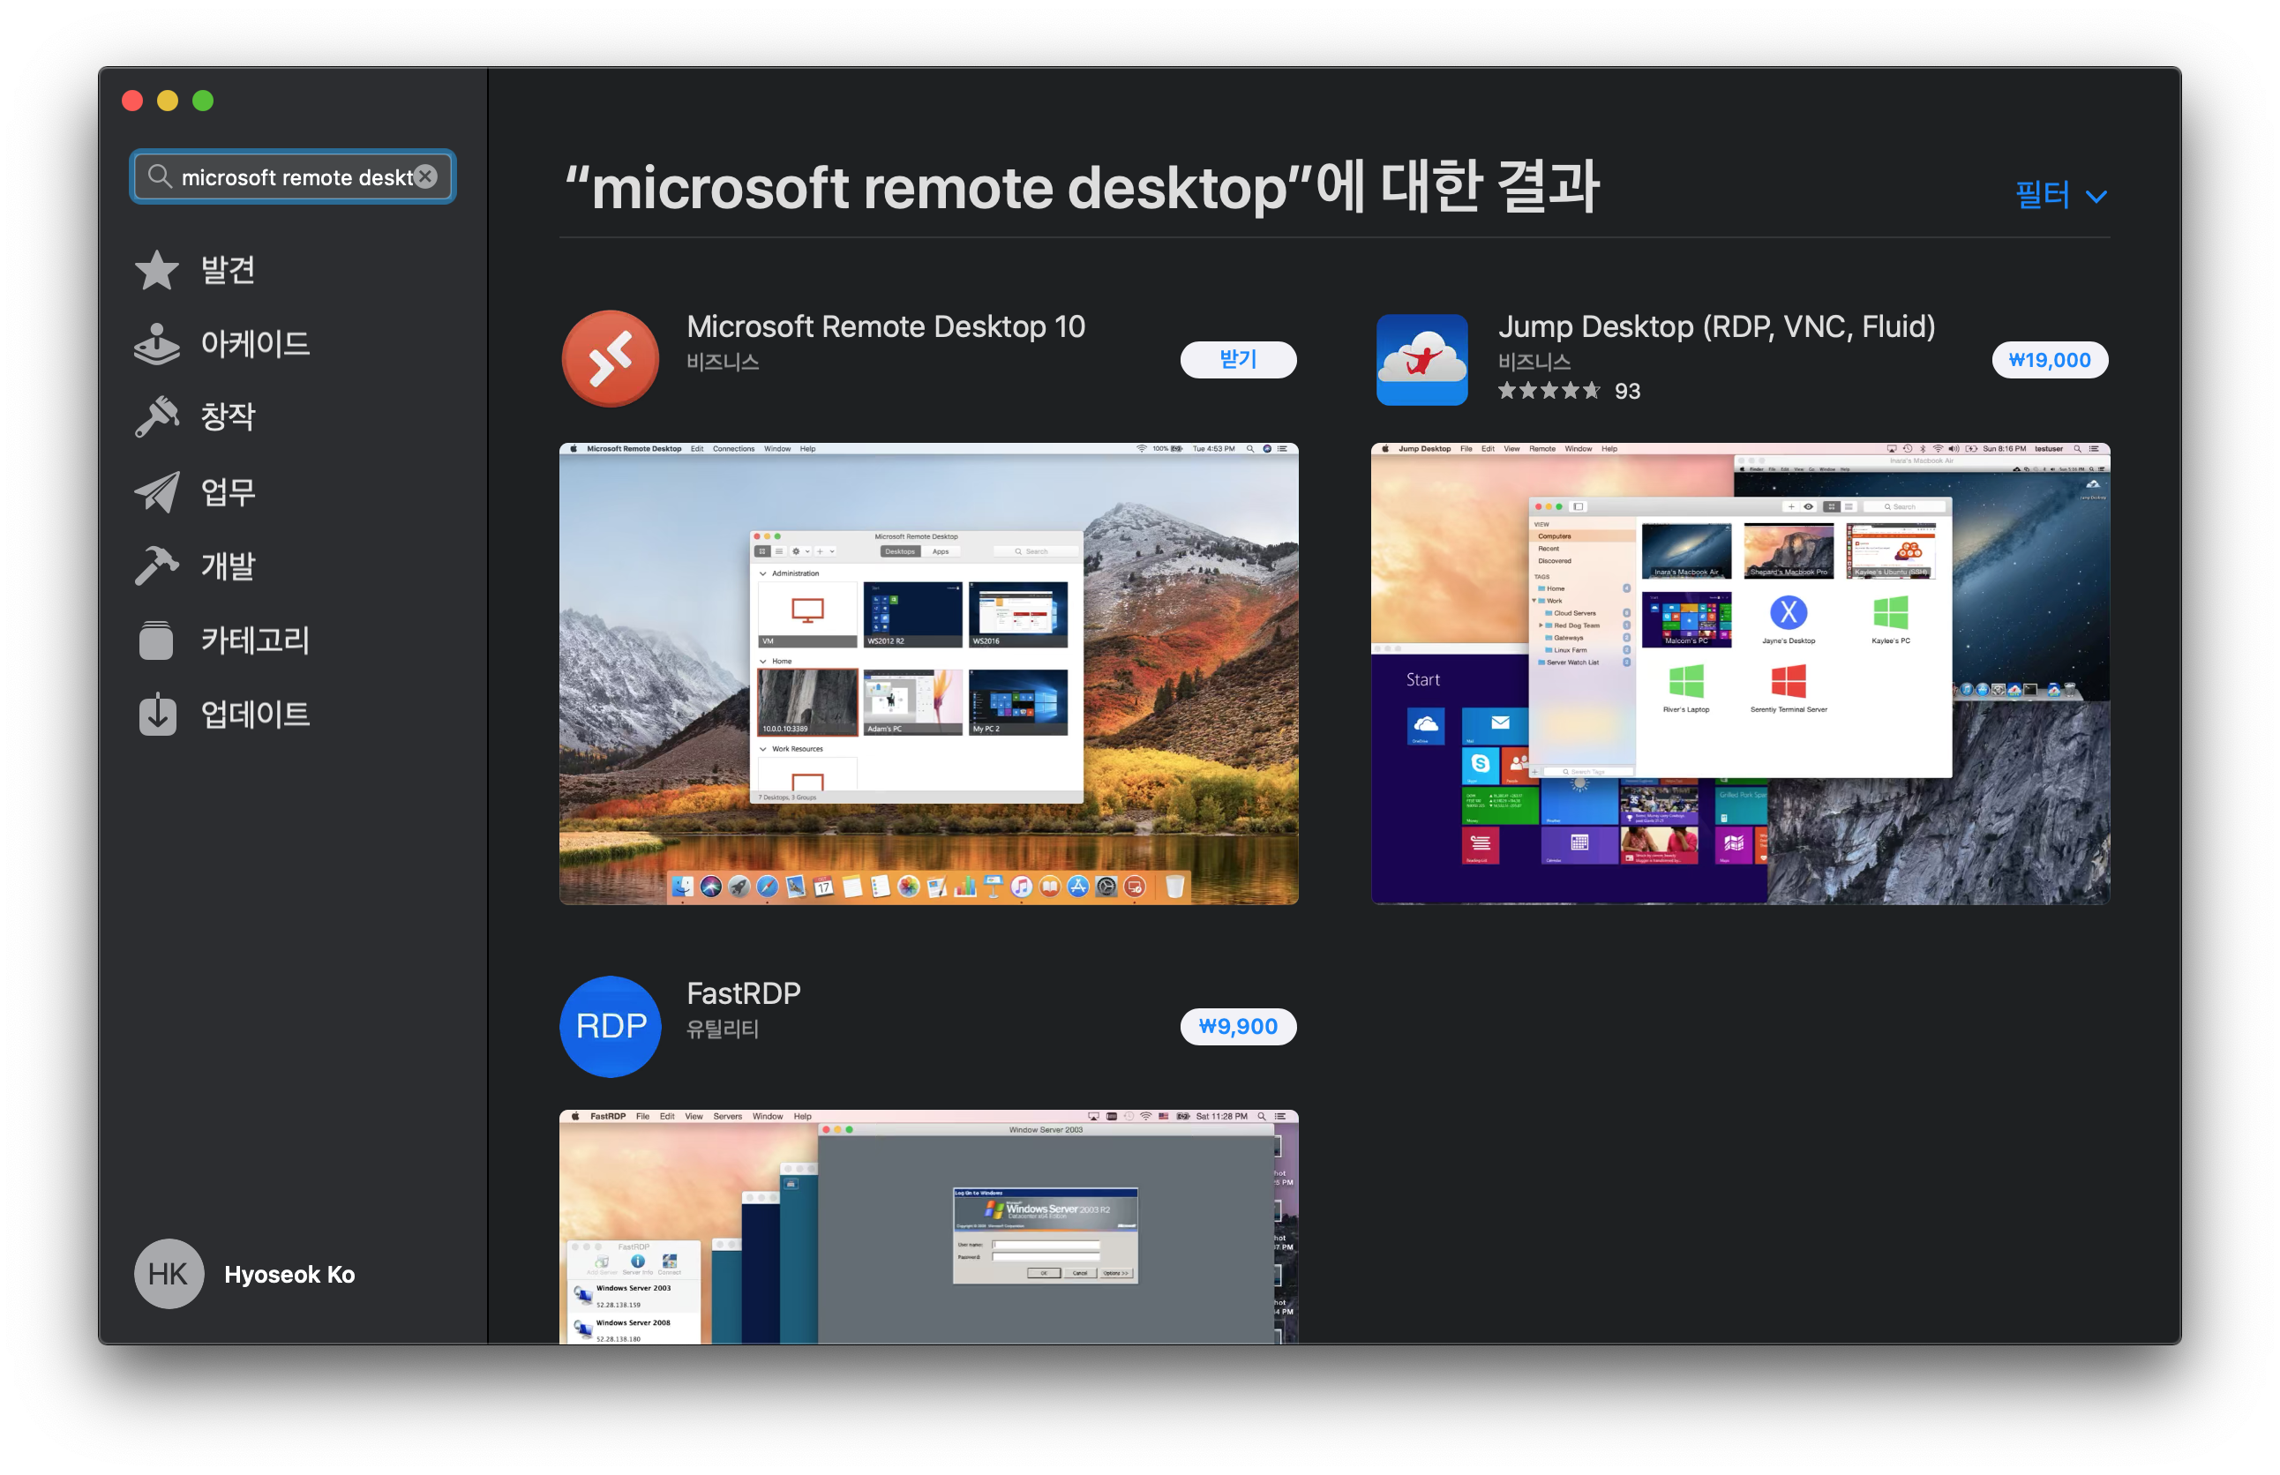Screen dimensions: 2280x1475
Task: Open the Jump Desktop (RDP, VNC, Fluid) title
Action: point(1716,326)
